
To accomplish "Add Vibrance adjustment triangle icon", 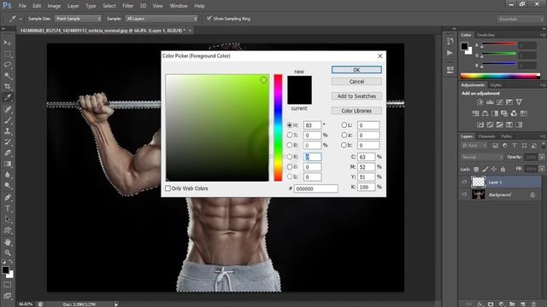I will coord(519,102).
